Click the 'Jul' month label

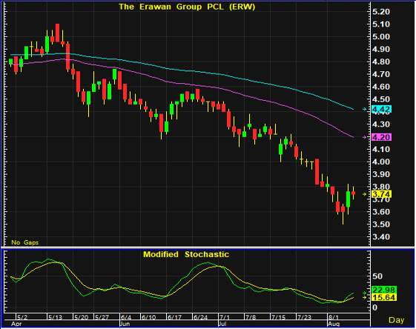(x=222, y=324)
